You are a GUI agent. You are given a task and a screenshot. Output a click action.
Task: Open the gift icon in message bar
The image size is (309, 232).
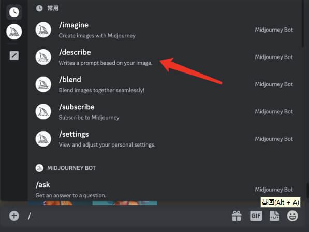[237, 215]
